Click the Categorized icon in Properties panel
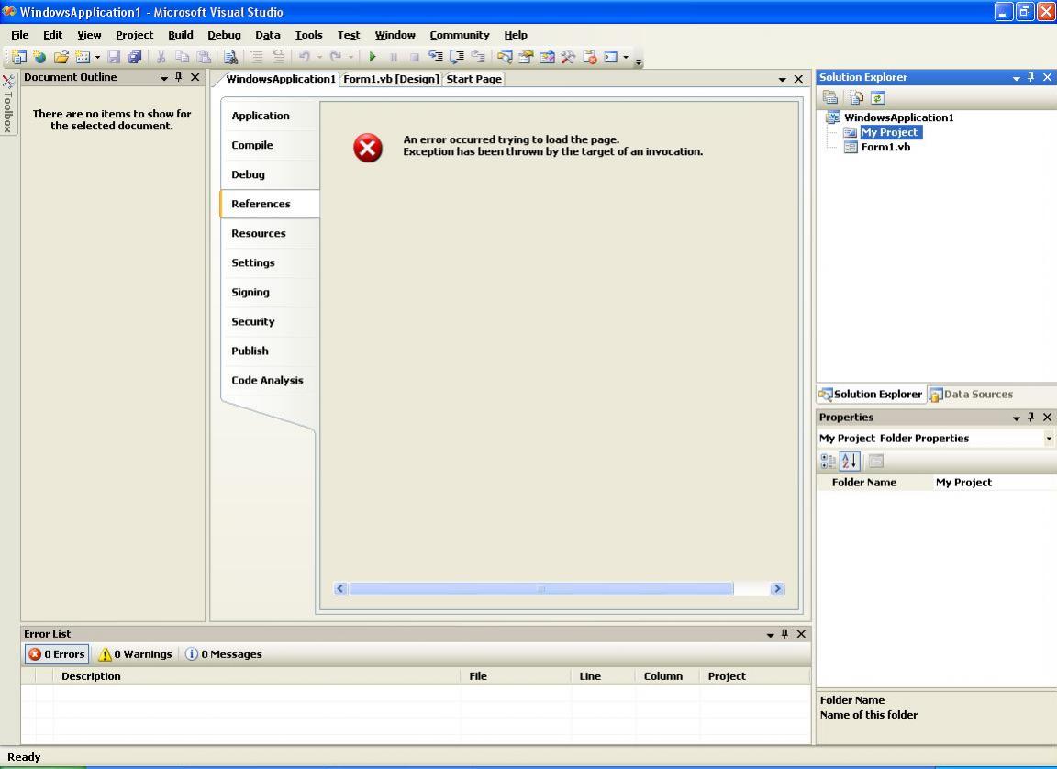 click(828, 461)
